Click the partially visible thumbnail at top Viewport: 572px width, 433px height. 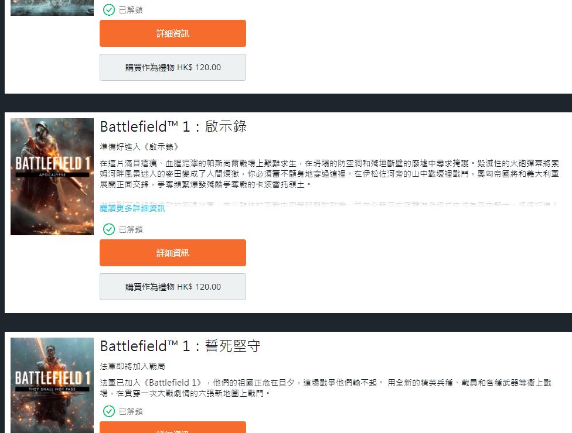(52, 8)
